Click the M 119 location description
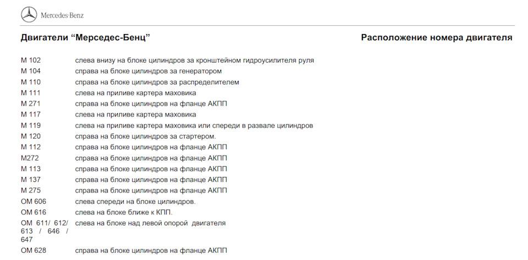 click(194, 125)
